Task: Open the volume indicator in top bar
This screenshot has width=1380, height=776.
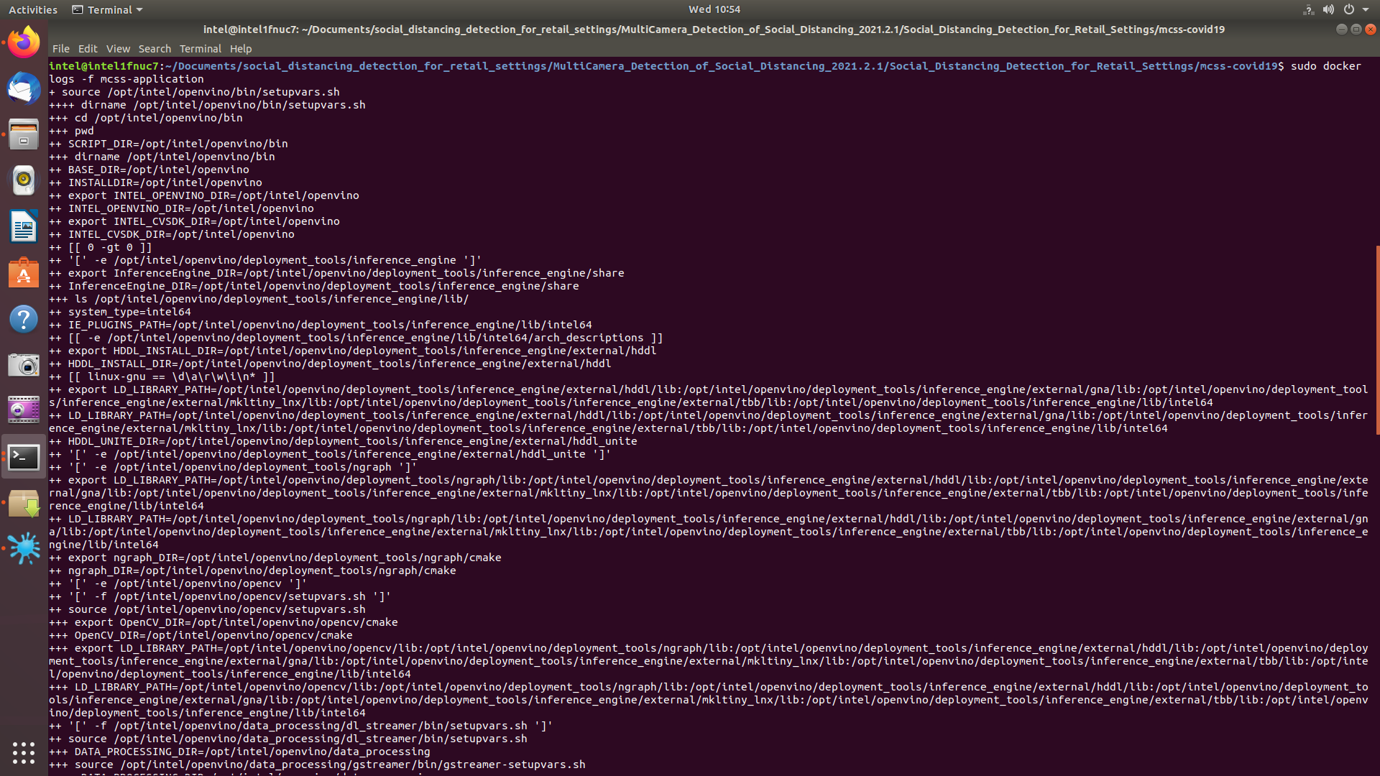Action: tap(1328, 9)
